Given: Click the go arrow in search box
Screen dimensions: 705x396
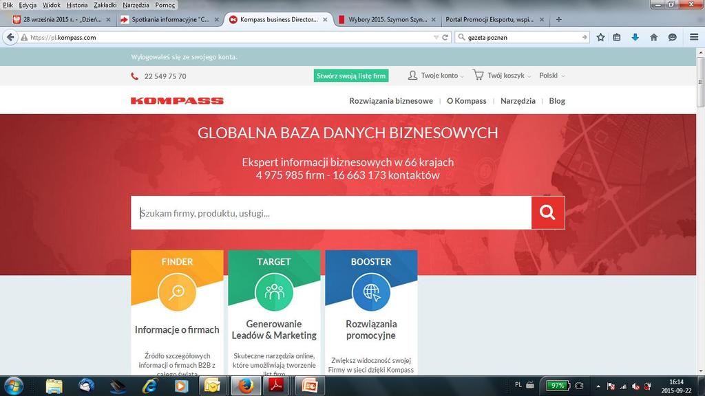Looking at the screenshot, I should (584, 37).
